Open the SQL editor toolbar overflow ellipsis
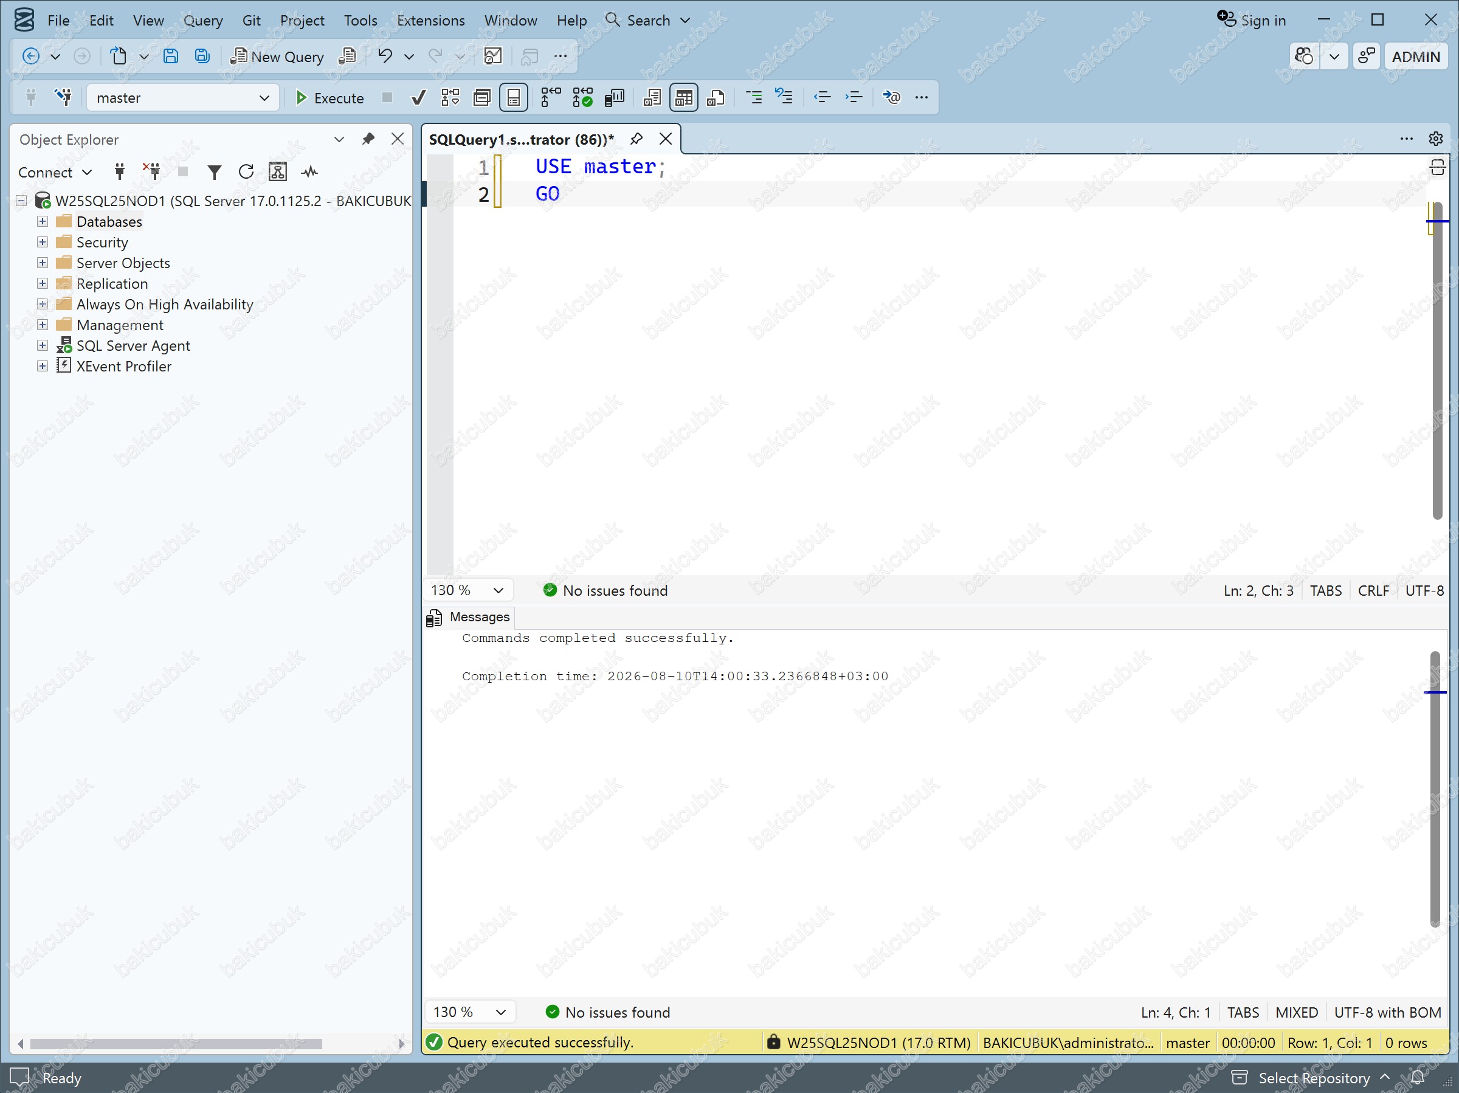Screen dimensions: 1459x1093 [922, 98]
